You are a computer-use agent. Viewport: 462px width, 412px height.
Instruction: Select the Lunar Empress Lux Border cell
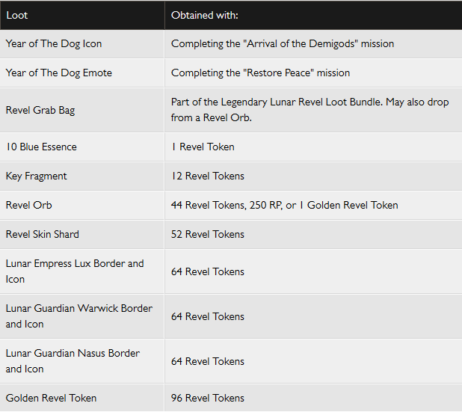(x=75, y=271)
